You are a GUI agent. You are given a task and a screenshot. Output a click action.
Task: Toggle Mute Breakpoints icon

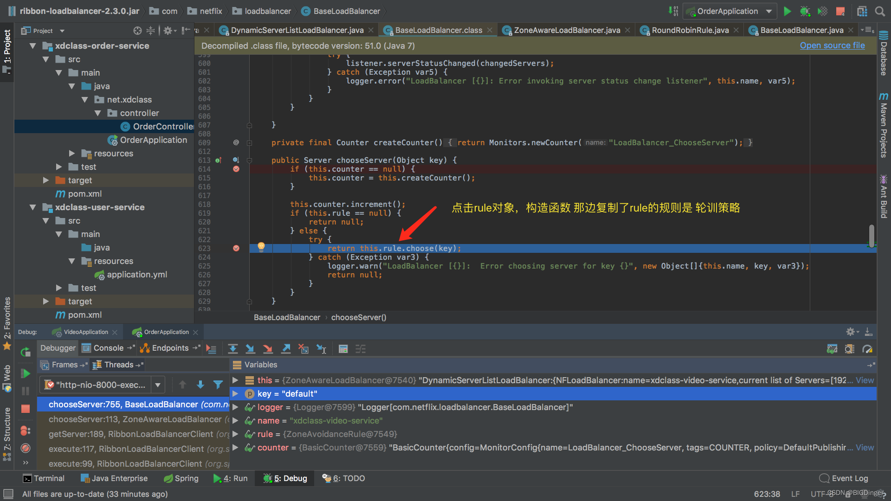point(26,448)
